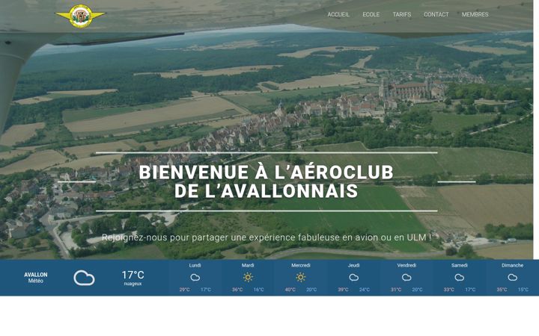
Task: Click the 17°C current temperature
Action: tap(133, 275)
